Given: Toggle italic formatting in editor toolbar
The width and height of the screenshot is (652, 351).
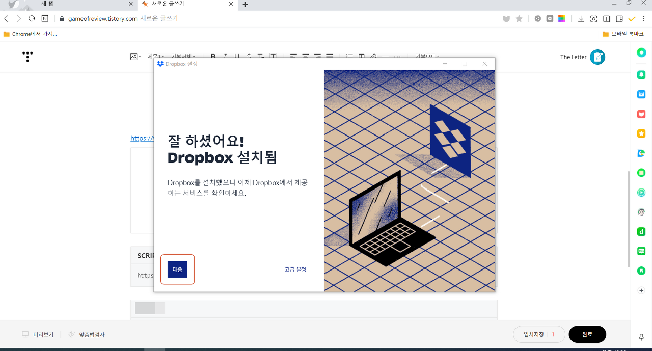Looking at the screenshot, I should tap(225, 57).
